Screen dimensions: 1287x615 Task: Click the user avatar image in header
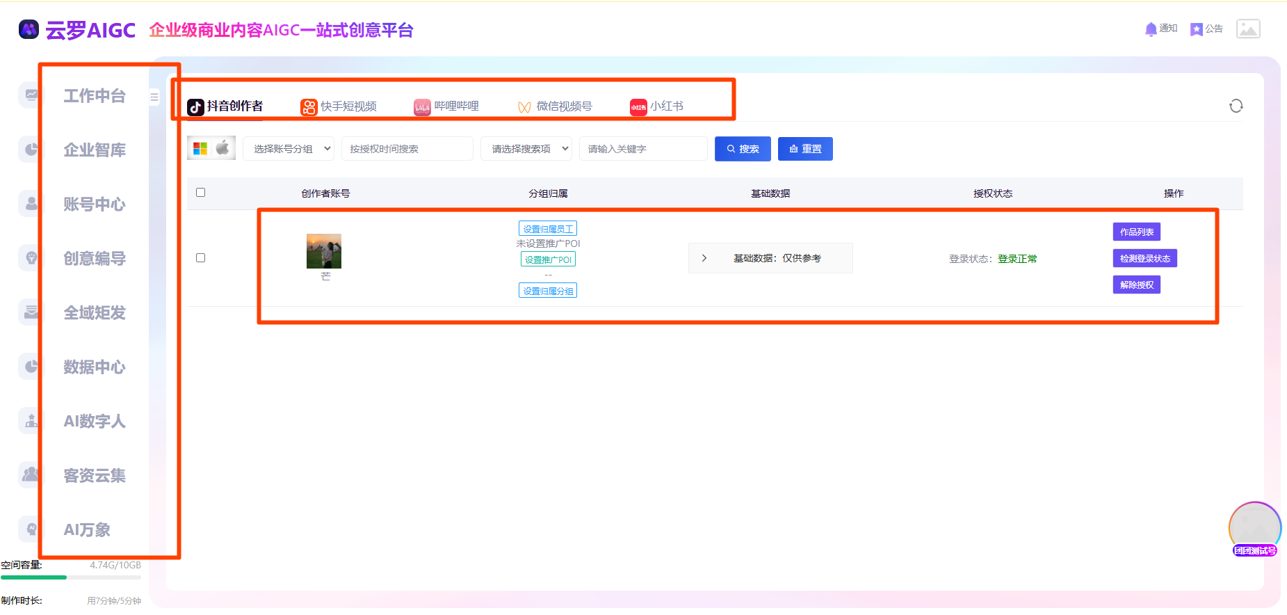[1248, 29]
